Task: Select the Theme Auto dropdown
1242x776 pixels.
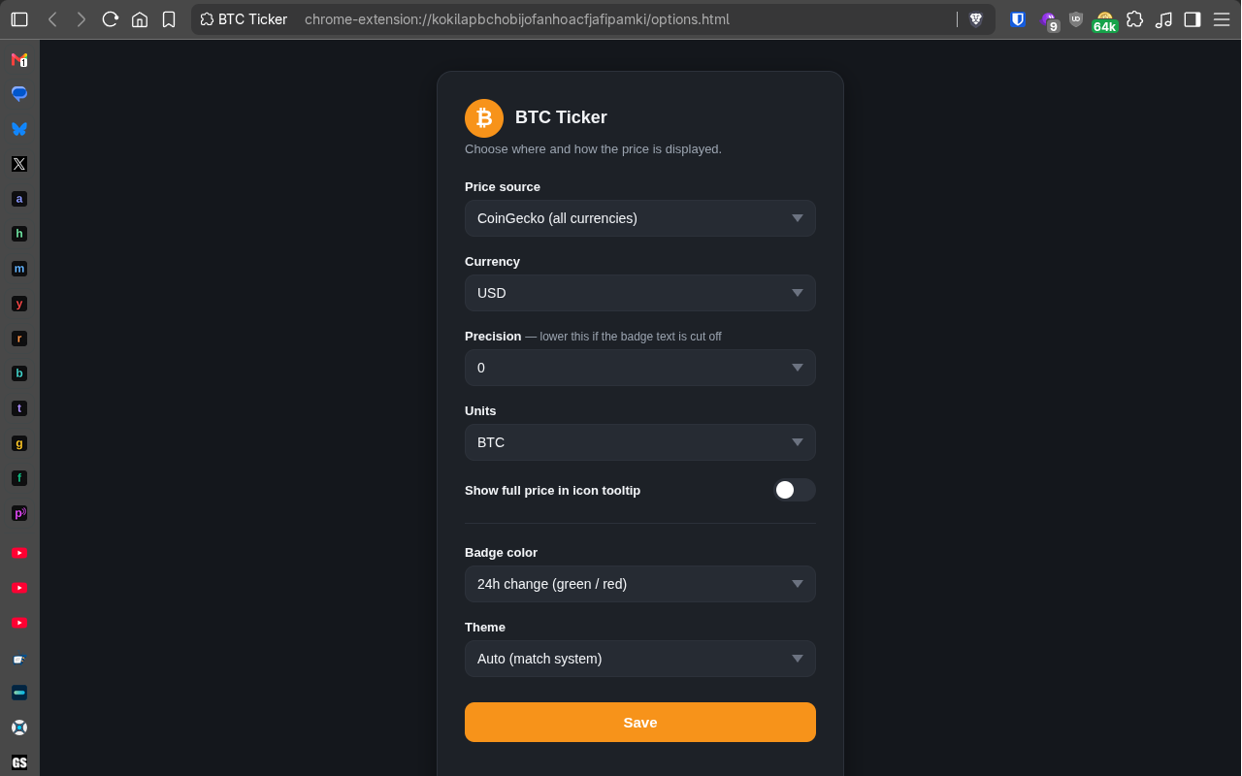Action: coord(640,659)
